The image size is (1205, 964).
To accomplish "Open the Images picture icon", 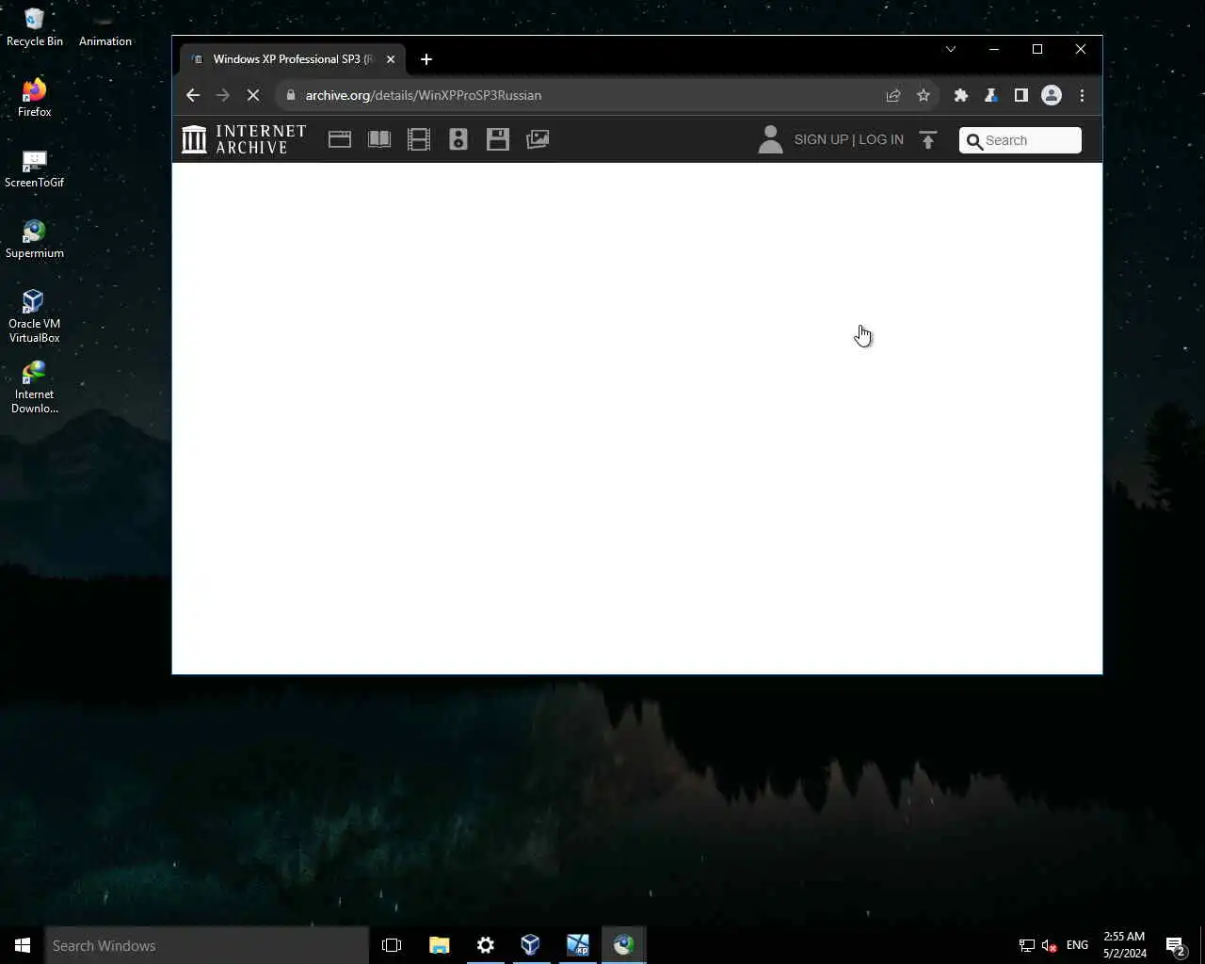I will pyautogui.click(x=538, y=139).
